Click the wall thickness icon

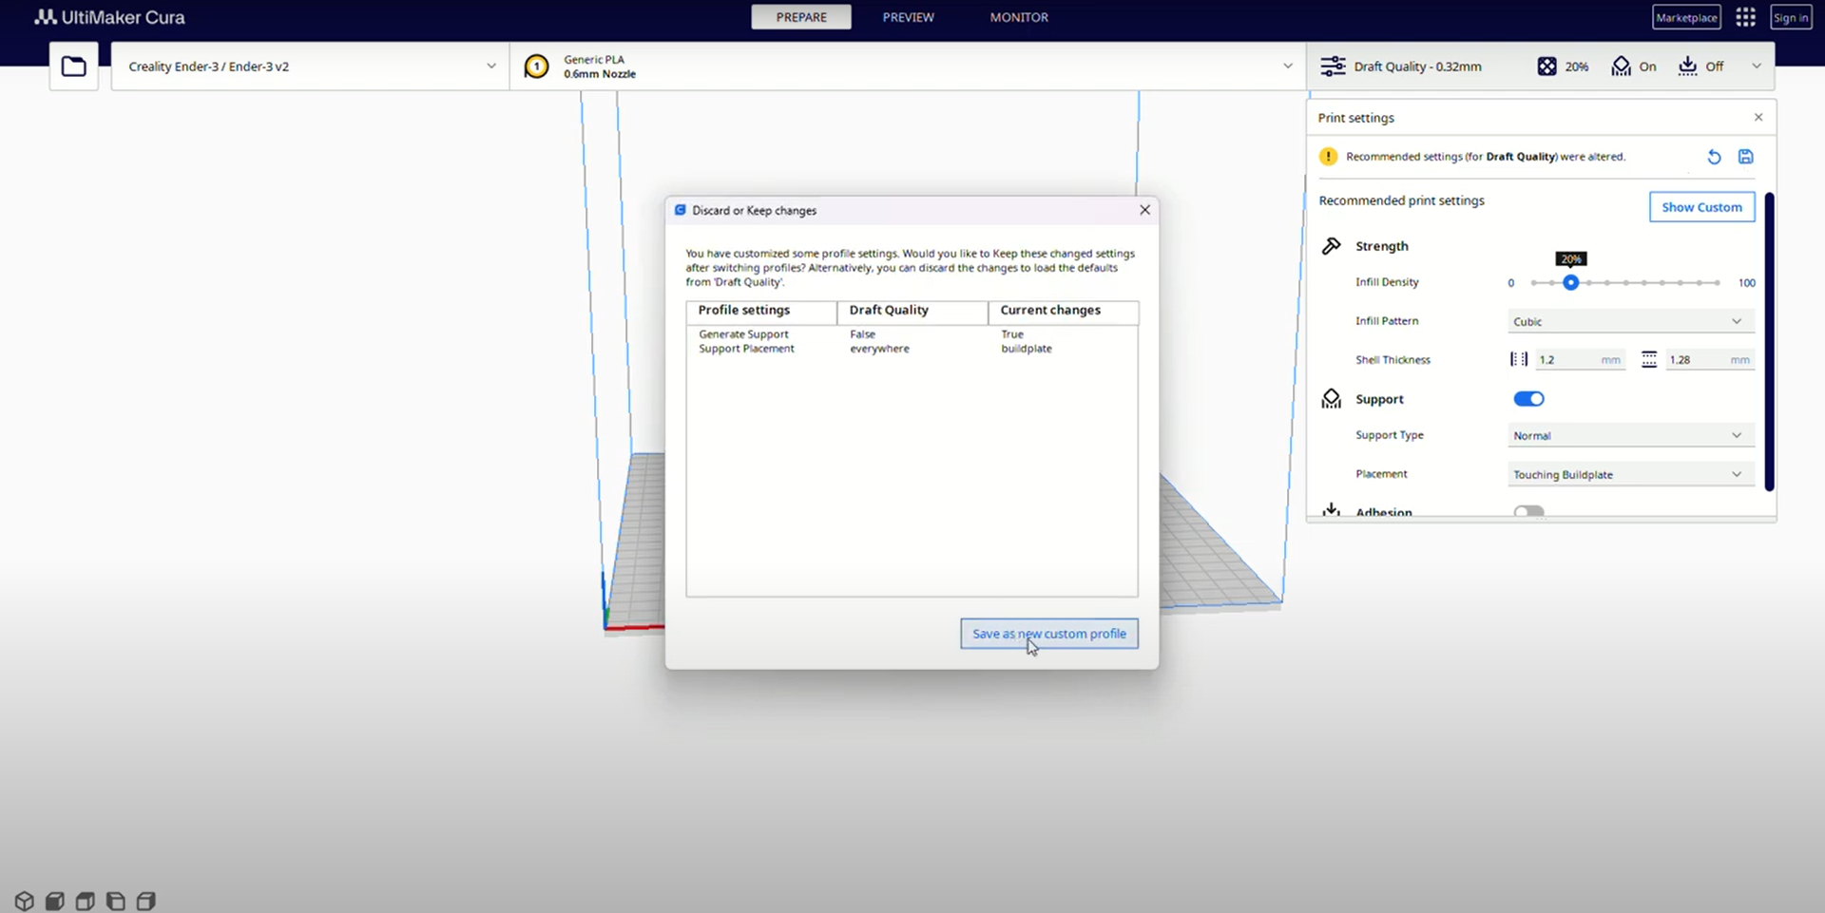point(1519,359)
